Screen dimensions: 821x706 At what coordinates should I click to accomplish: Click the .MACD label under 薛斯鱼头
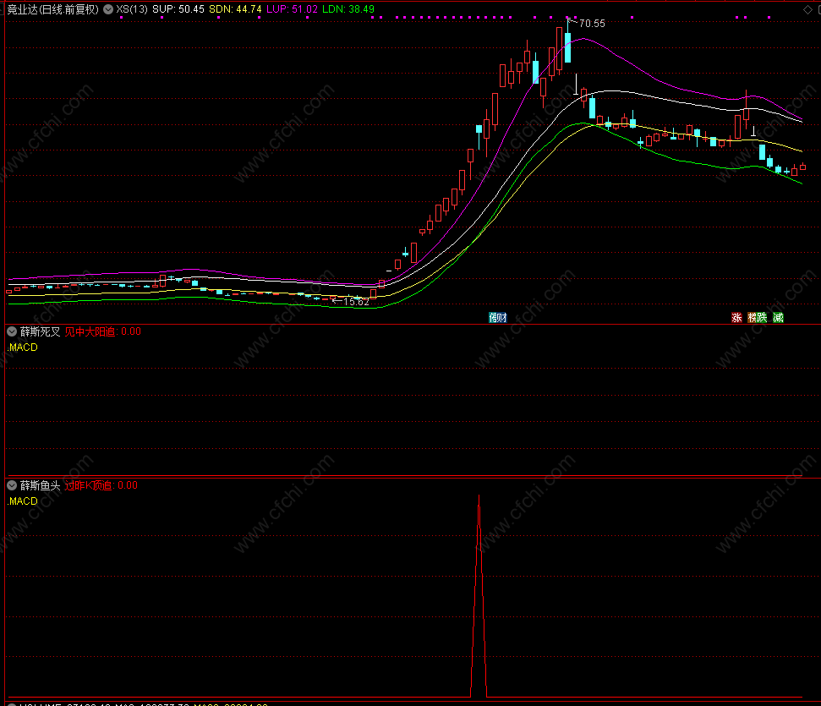pyautogui.click(x=23, y=501)
